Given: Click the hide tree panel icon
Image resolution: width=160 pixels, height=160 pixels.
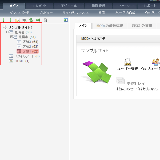Looking at the screenshot, I should [x=66, y=20].
